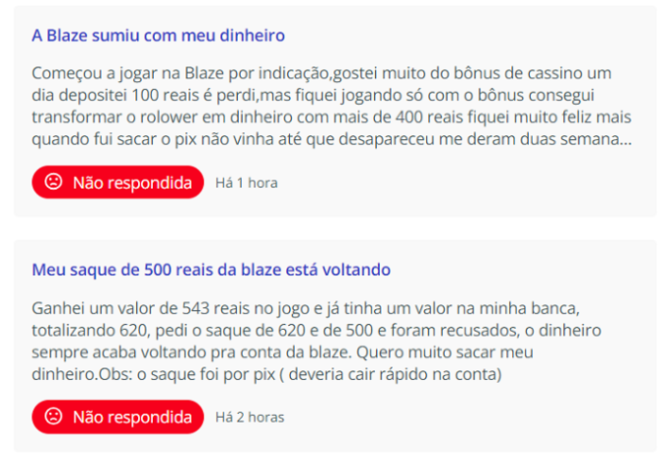The height and width of the screenshot is (464, 665).
Task: Click the line starting "transformar o rolower em dinheiro"
Action: [x=331, y=116]
